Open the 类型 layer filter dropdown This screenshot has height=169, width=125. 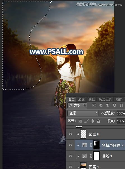click(x=77, y=105)
